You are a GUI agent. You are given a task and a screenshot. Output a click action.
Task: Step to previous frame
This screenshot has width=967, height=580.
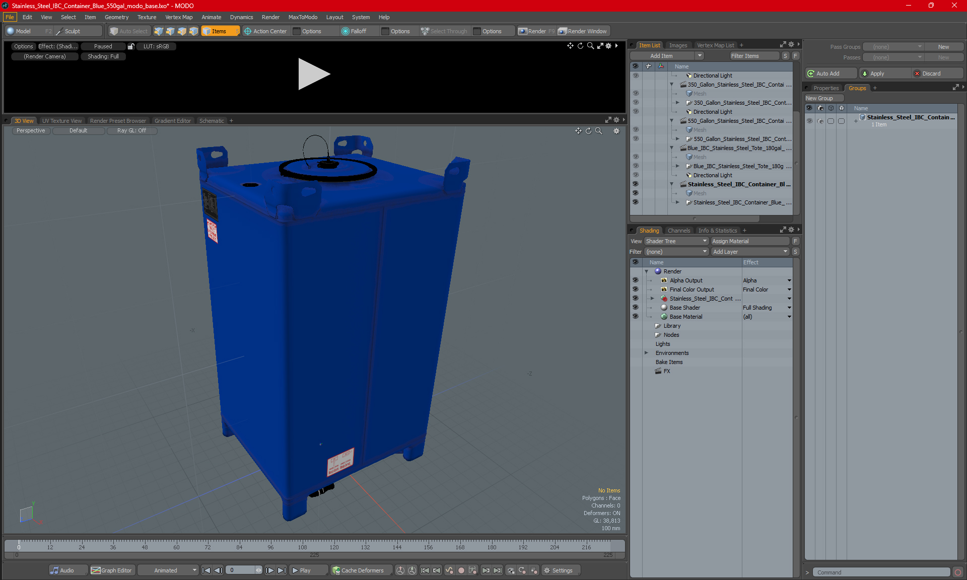tap(218, 570)
